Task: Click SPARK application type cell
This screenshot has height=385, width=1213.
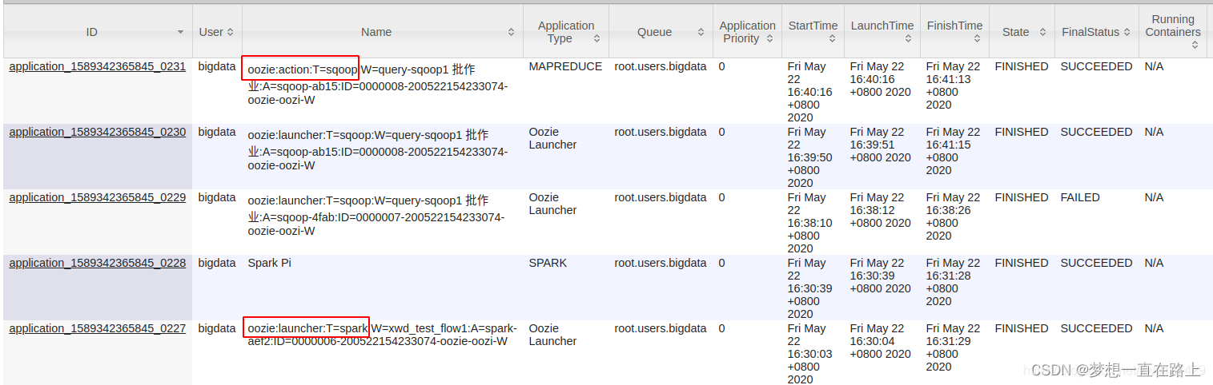Action: 548,263
